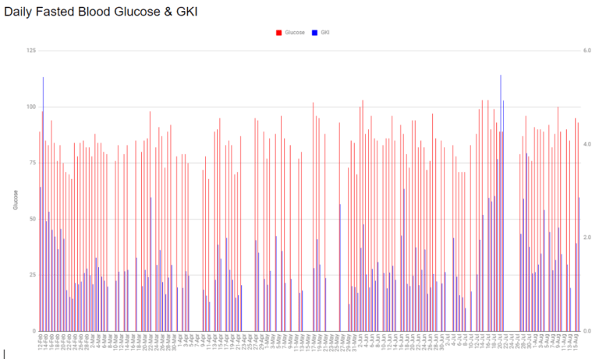Image resolution: width=599 pixels, height=359 pixels.
Task: Click the 2.0 label on the right axis
Action: (x=587, y=238)
